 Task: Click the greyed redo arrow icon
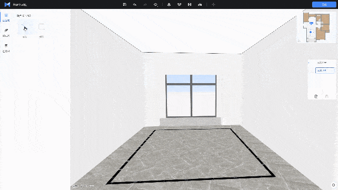point(145,4)
